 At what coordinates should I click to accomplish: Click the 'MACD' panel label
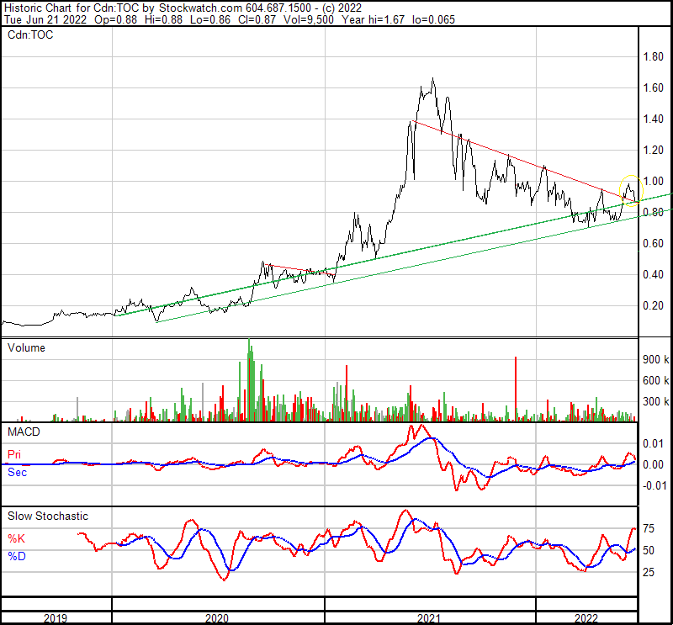[24, 432]
